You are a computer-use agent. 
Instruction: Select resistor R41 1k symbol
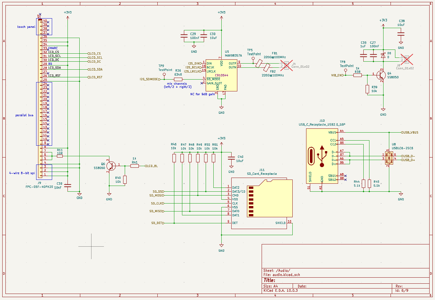tap(135, 166)
